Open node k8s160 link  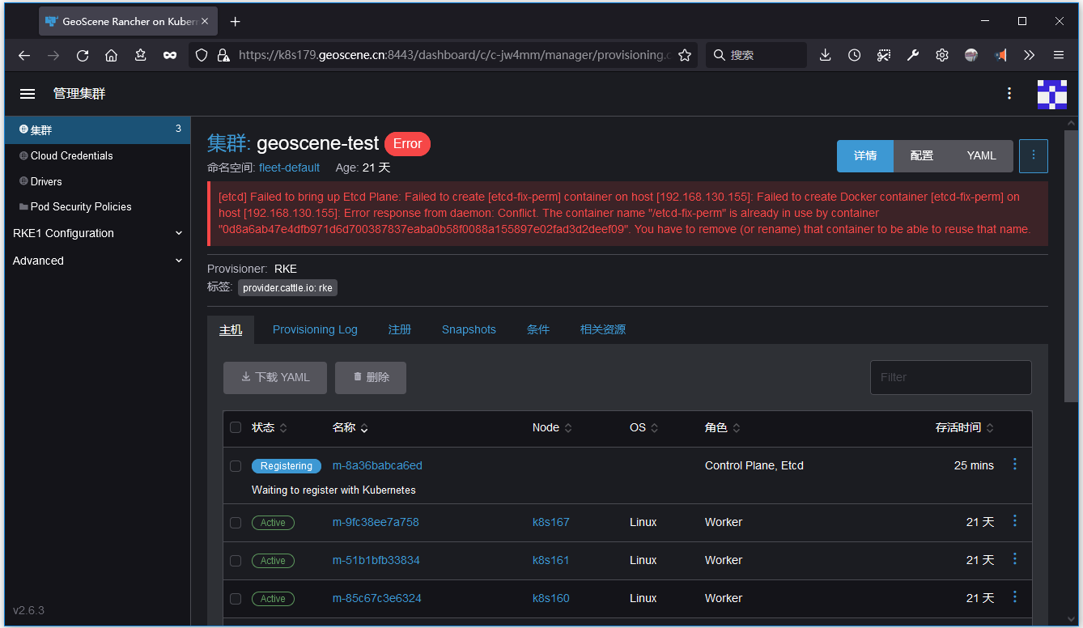pos(551,598)
